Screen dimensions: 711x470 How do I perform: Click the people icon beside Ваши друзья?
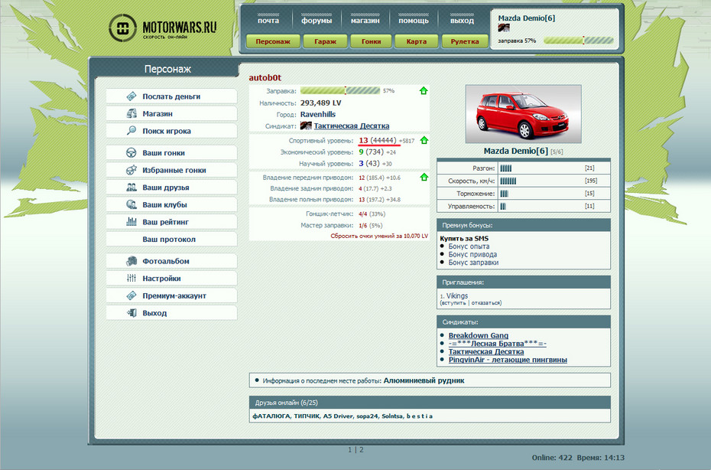click(131, 187)
